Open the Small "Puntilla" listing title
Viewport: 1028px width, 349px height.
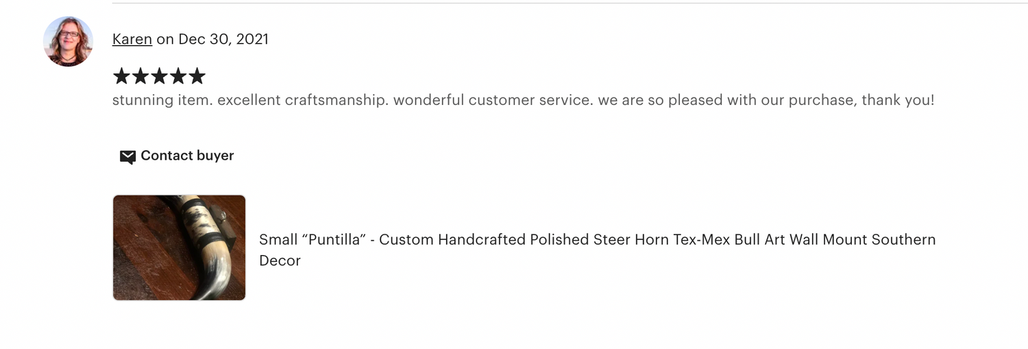click(x=597, y=240)
